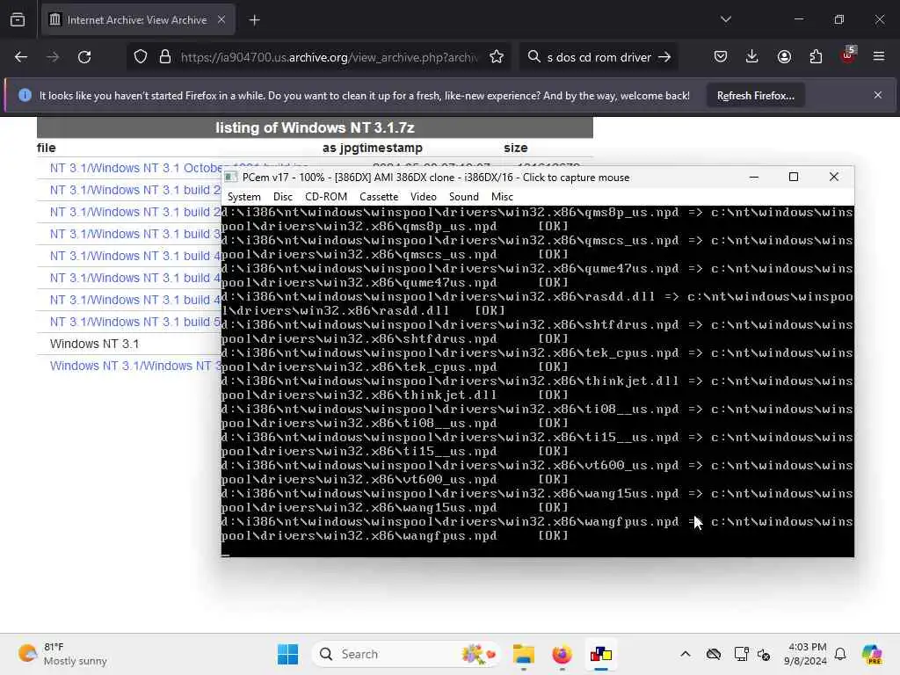Screen dimensions: 900x675
Task: Click Refresh Firefox button
Action: [755, 96]
